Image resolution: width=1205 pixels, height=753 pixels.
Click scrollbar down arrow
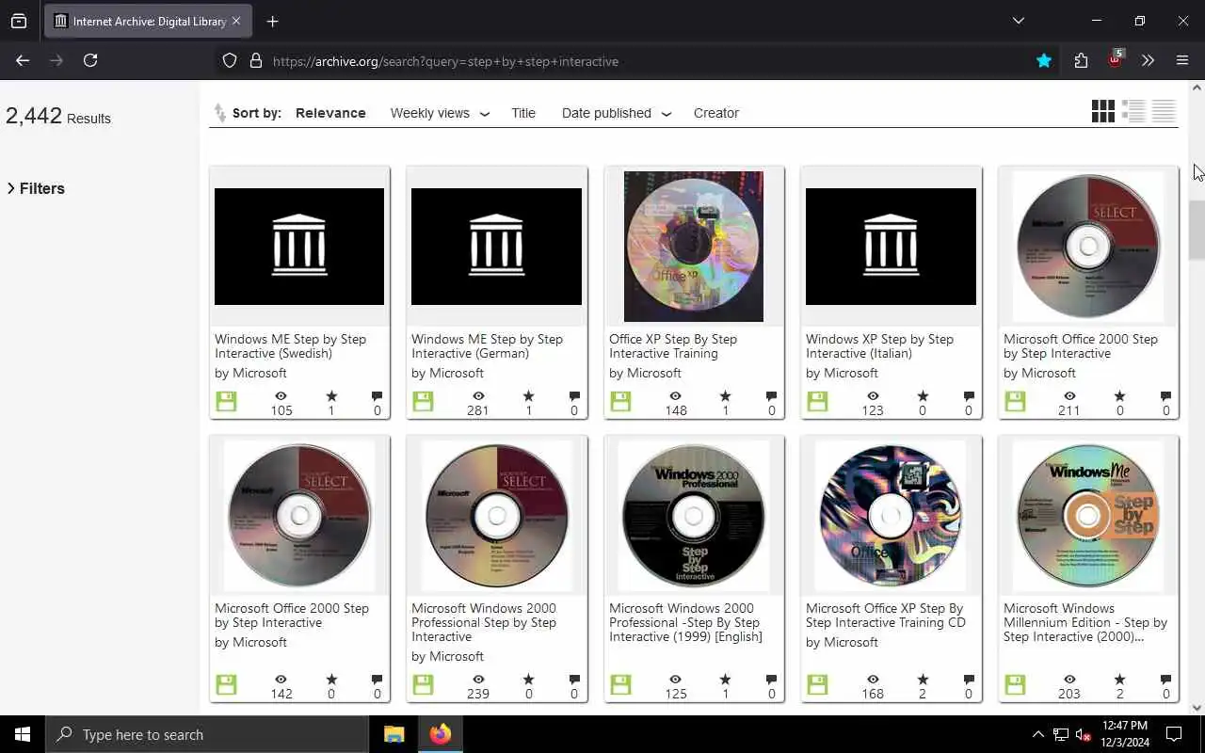point(1197,708)
